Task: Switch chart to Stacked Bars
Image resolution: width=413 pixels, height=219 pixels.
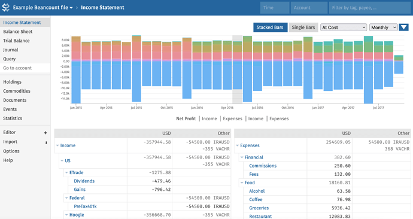Action: tap(270, 28)
